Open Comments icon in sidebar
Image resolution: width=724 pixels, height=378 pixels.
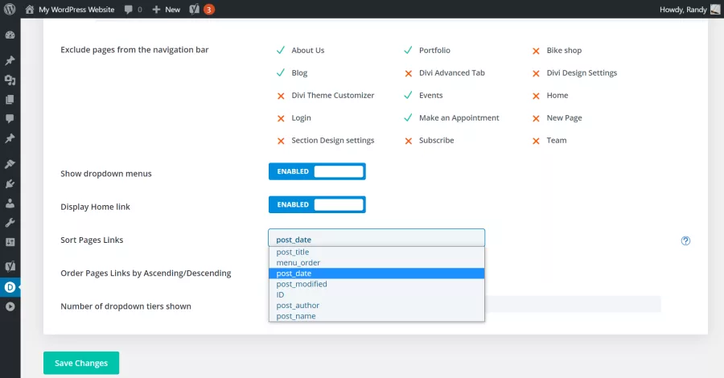point(10,118)
